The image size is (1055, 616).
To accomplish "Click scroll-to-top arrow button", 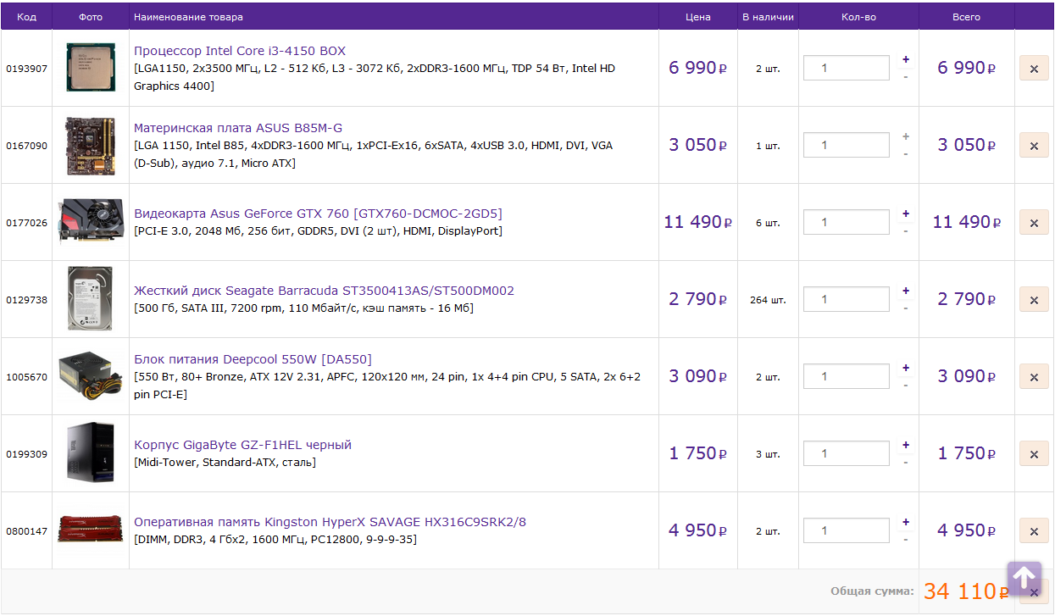I will 1024,578.
